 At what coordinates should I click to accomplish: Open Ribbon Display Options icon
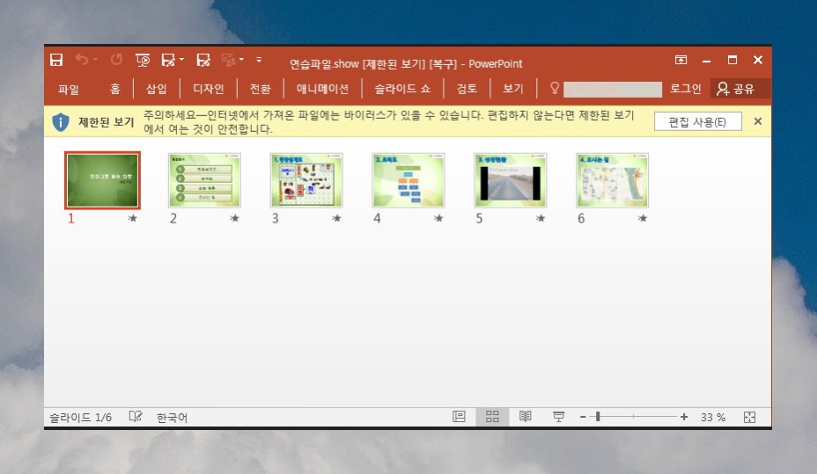click(681, 60)
